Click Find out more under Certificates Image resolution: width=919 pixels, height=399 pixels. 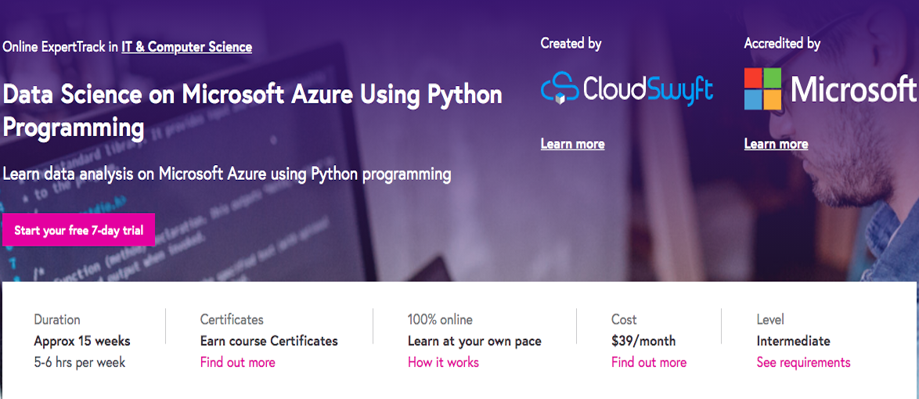[x=237, y=362]
